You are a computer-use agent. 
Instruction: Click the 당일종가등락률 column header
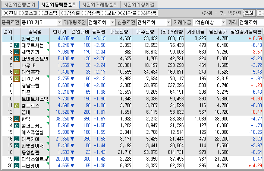tap(246, 32)
